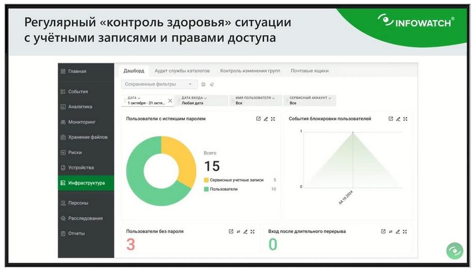Edit the expired password users widget
This screenshot has width=475, height=275.
coord(266,119)
